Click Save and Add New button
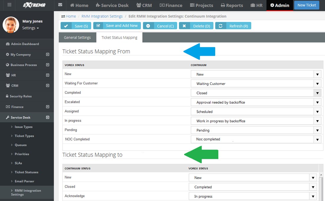Screen dimensions: 325x201 point(117,25)
